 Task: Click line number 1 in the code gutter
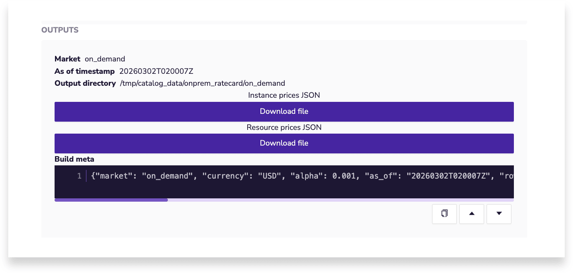coord(79,176)
